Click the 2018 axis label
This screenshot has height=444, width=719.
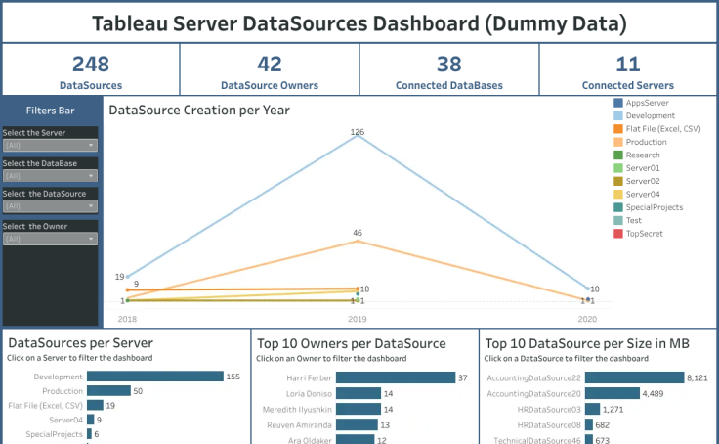[127, 319]
